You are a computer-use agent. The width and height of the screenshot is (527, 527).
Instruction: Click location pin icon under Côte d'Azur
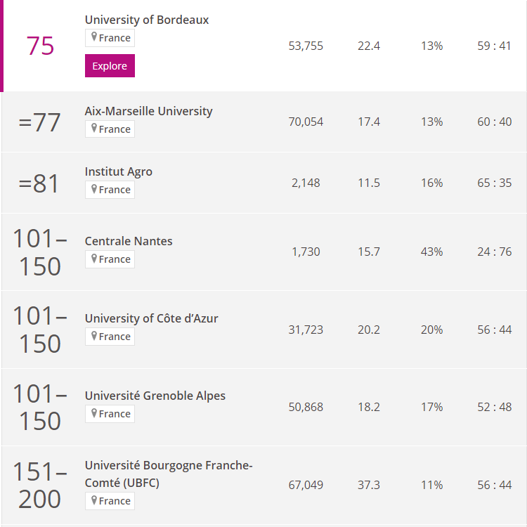point(94,336)
